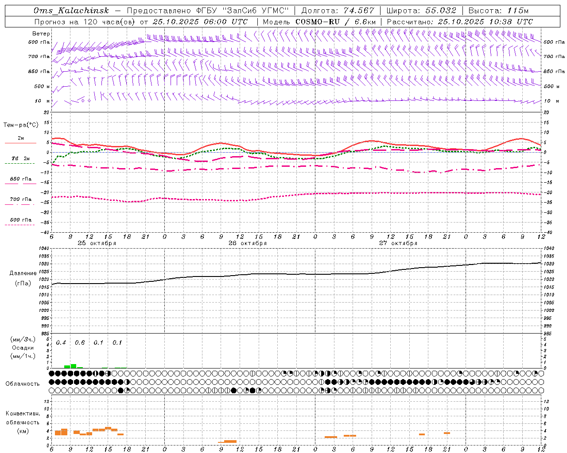Click the Конвективн. label

tap(23, 414)
